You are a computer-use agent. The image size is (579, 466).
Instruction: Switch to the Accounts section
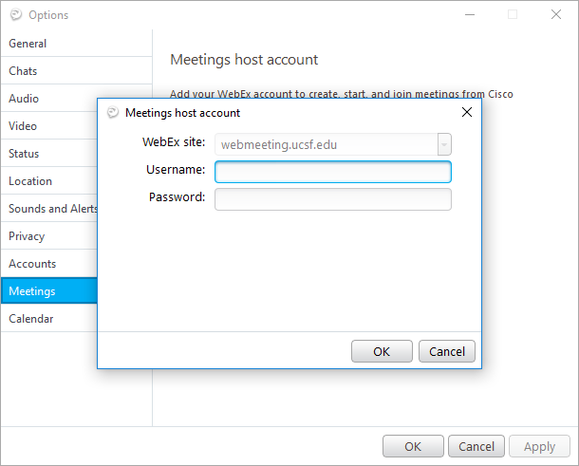coord(49,264)
